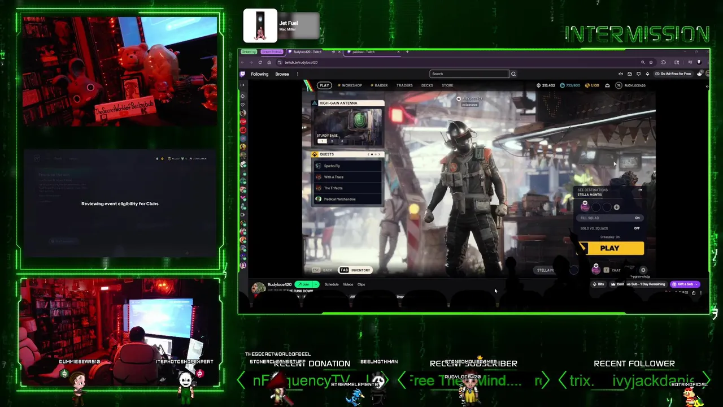This screenshot has width=723, height=407.
Task: Click the ESC Back button in game
Action: coord(323,270)
